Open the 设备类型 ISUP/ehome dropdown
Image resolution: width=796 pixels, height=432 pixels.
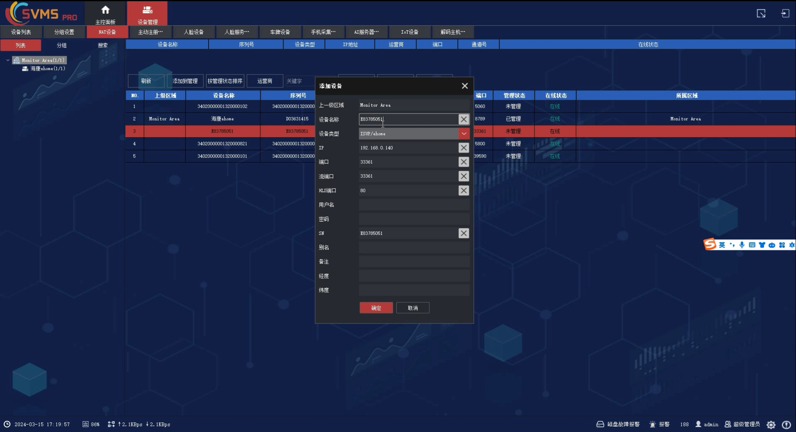tap(464, 134)
